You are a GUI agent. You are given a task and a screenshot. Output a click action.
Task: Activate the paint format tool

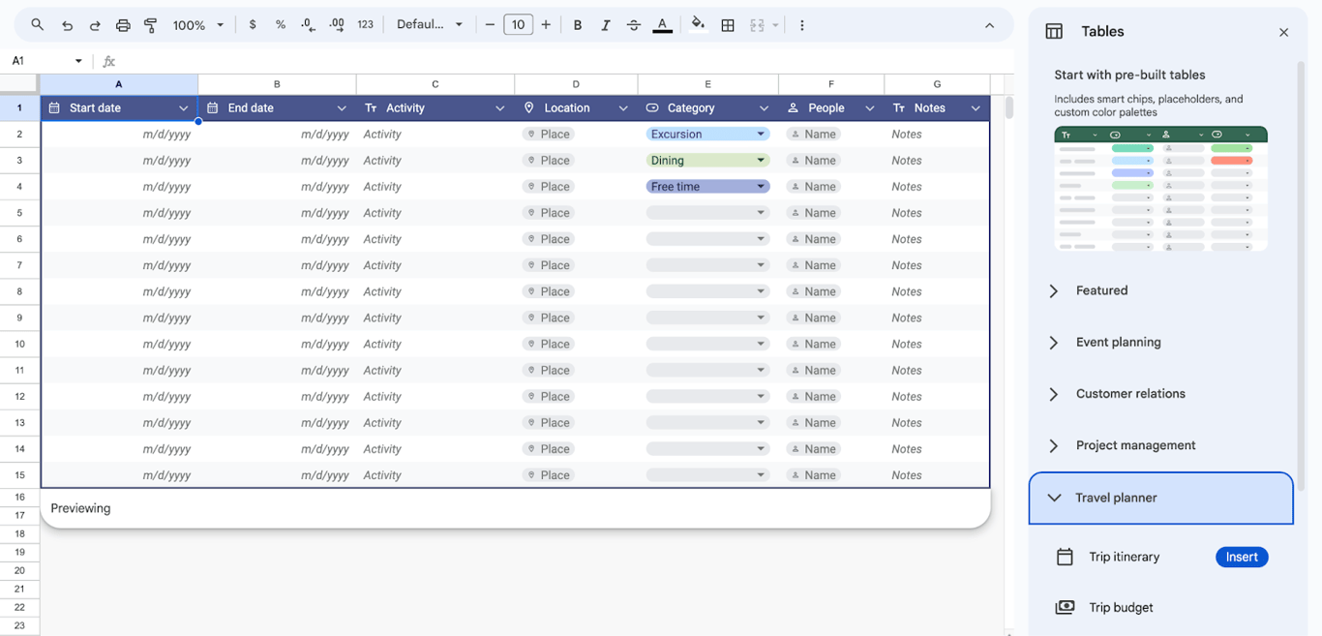click(x=151, y=25)
